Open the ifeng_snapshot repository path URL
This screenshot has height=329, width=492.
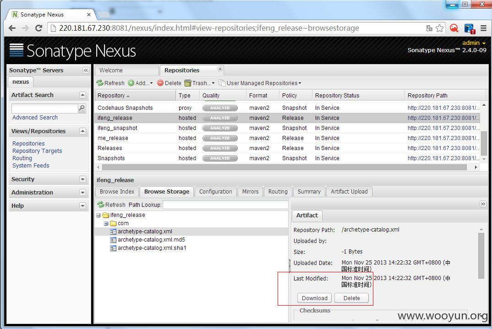pos(443,128)
